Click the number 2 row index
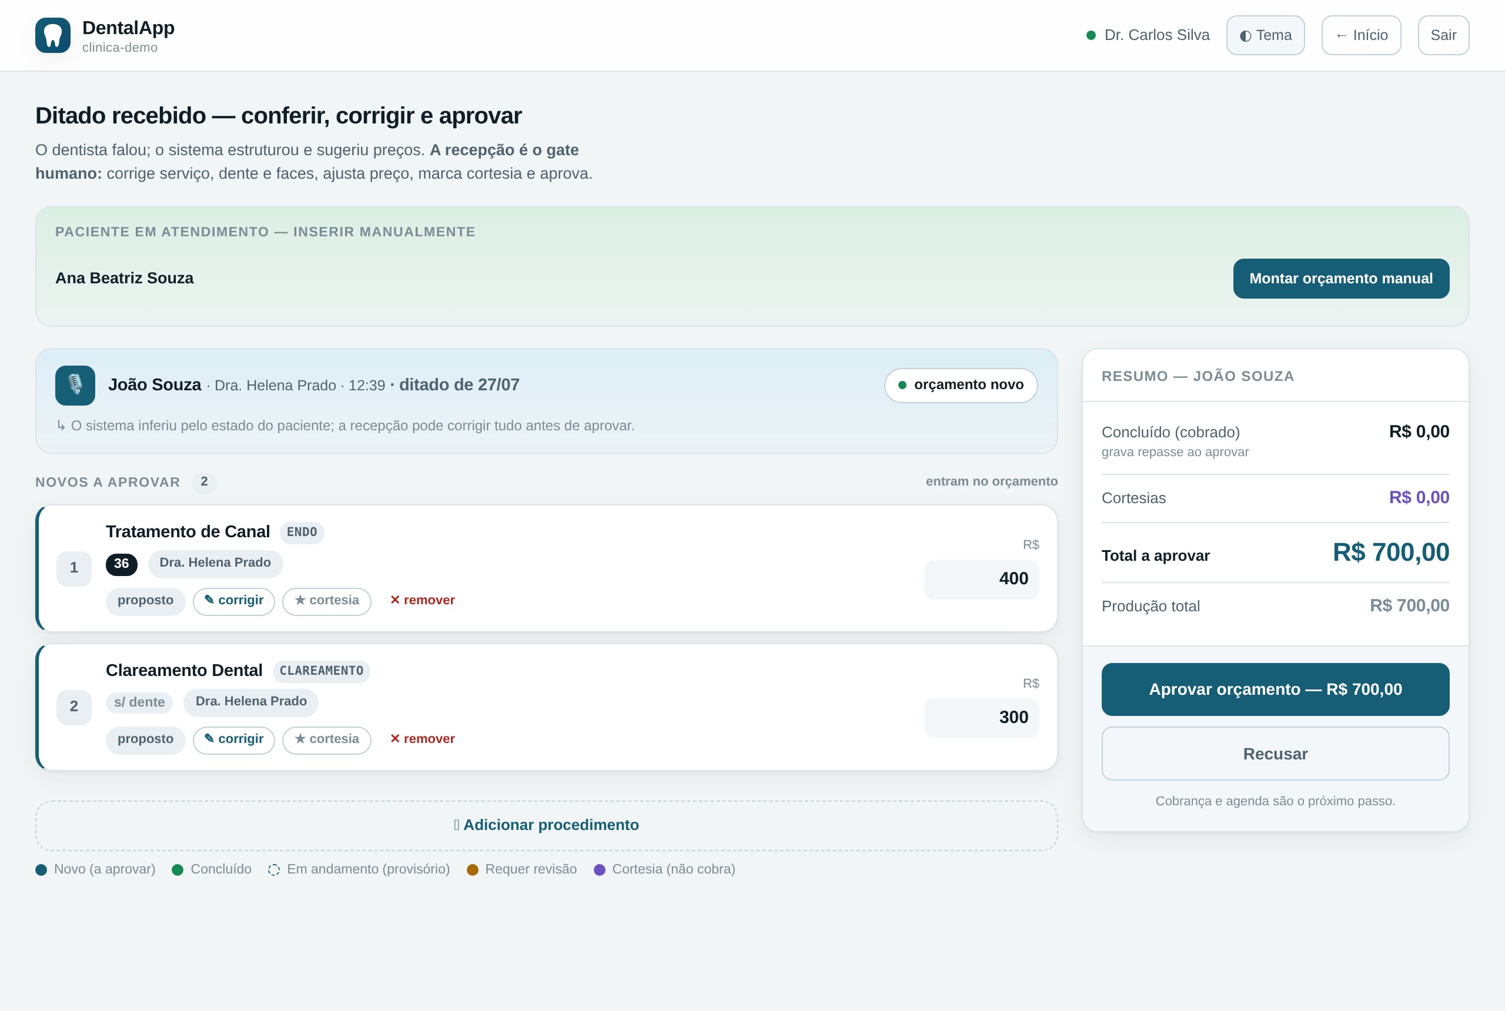Viewport: 1505px width, 1011px height. [x=74, y=707]
